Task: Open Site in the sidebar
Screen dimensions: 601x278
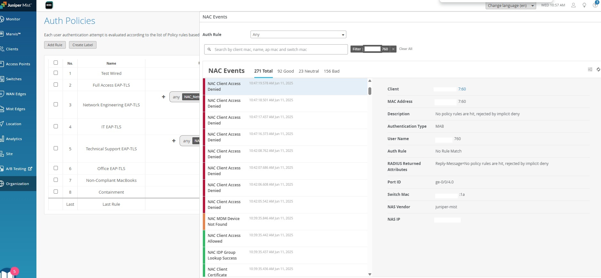Action: pyautogui.click(x=18, y=154)
